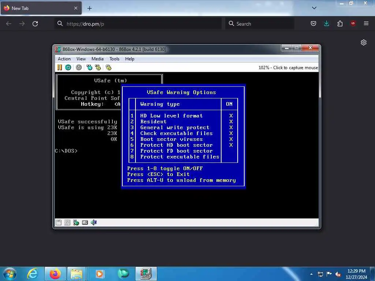Open Windows Media Player from the taskbar
Screen dimensions: 375x281
coord(99,274)
